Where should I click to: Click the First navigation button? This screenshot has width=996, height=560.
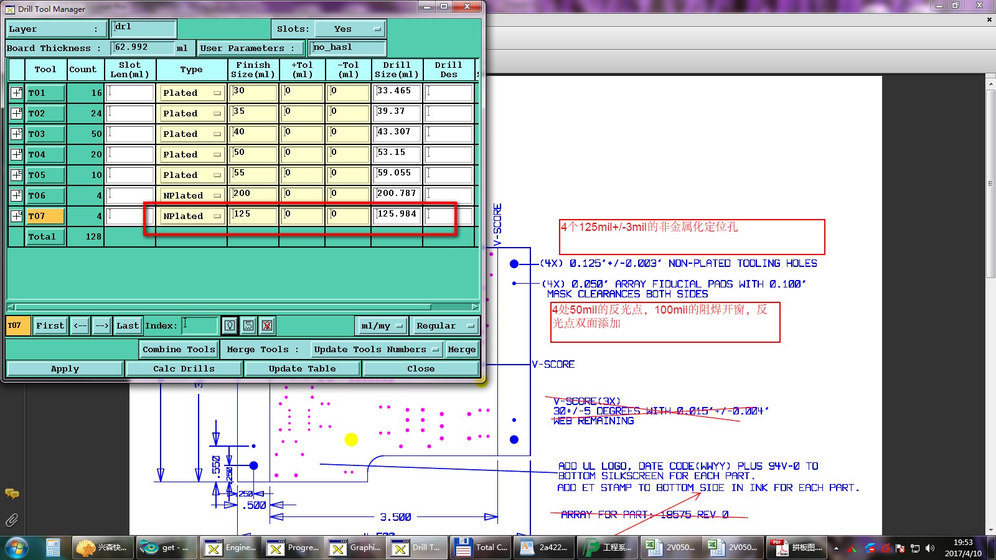(x=50, y=325)
